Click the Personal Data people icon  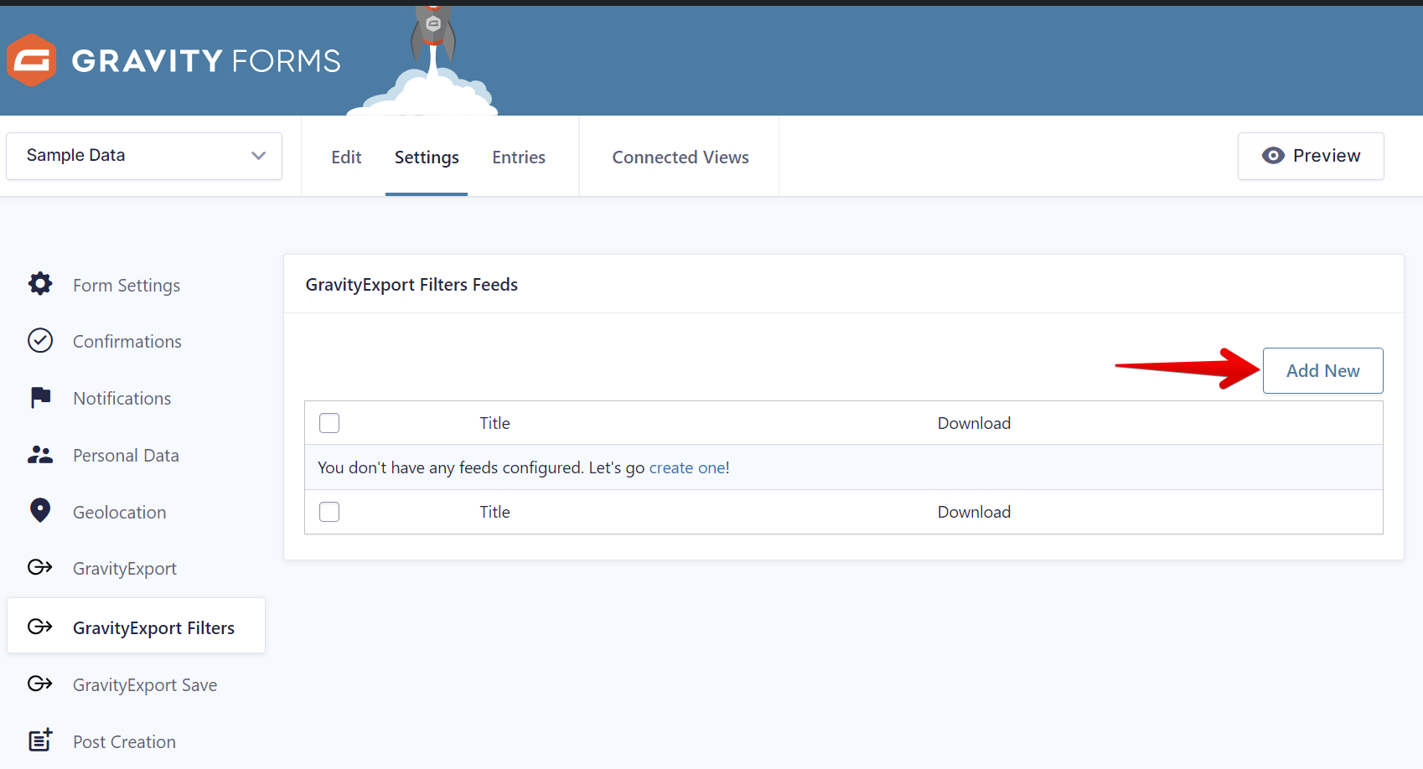click(40, 455)
